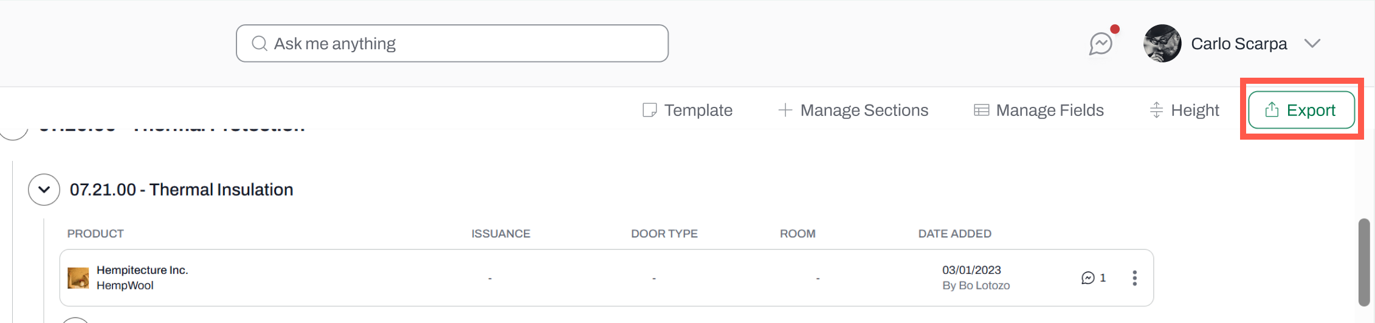Collapse the 07.21.00 Thermal Insulation section
The width and height of the screenshot is (1375, 323).
point(44,189)
